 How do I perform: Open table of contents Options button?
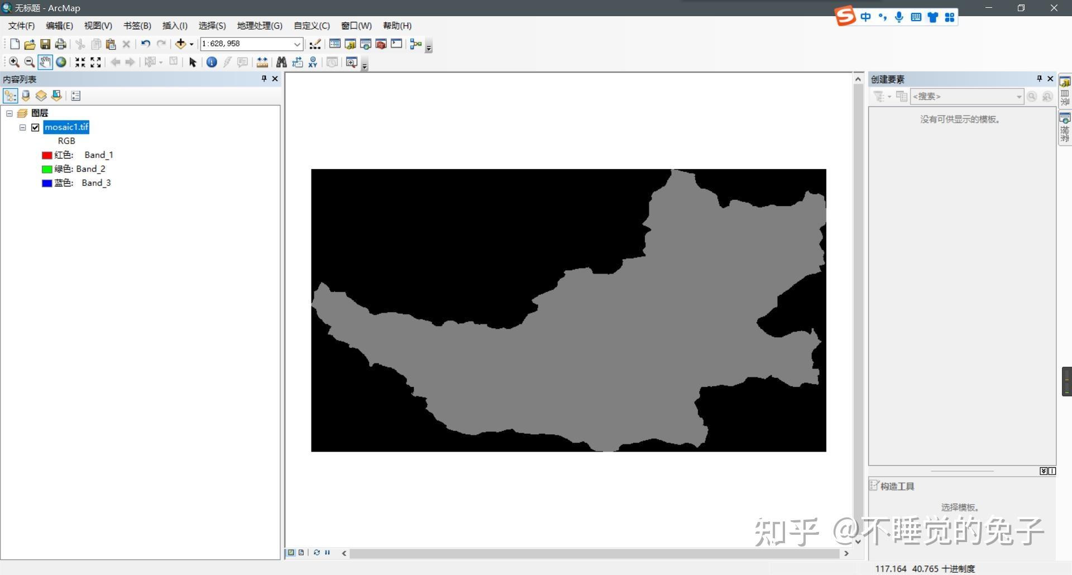(76, 96)
